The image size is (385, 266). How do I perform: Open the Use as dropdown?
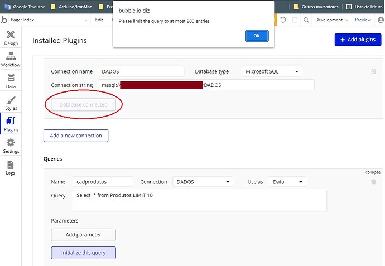287,182
